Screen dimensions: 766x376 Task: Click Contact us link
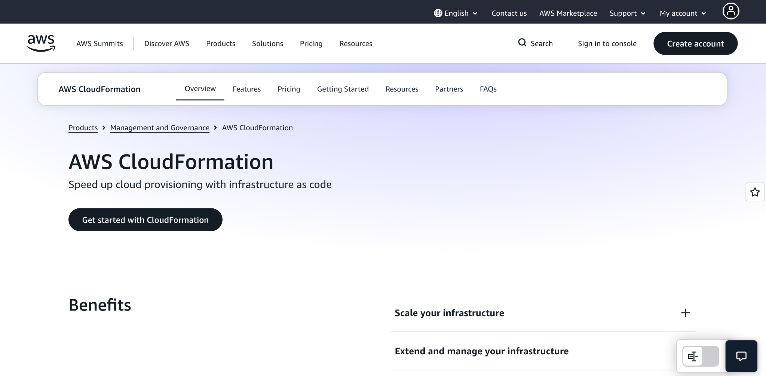click(x=509, y=13)
